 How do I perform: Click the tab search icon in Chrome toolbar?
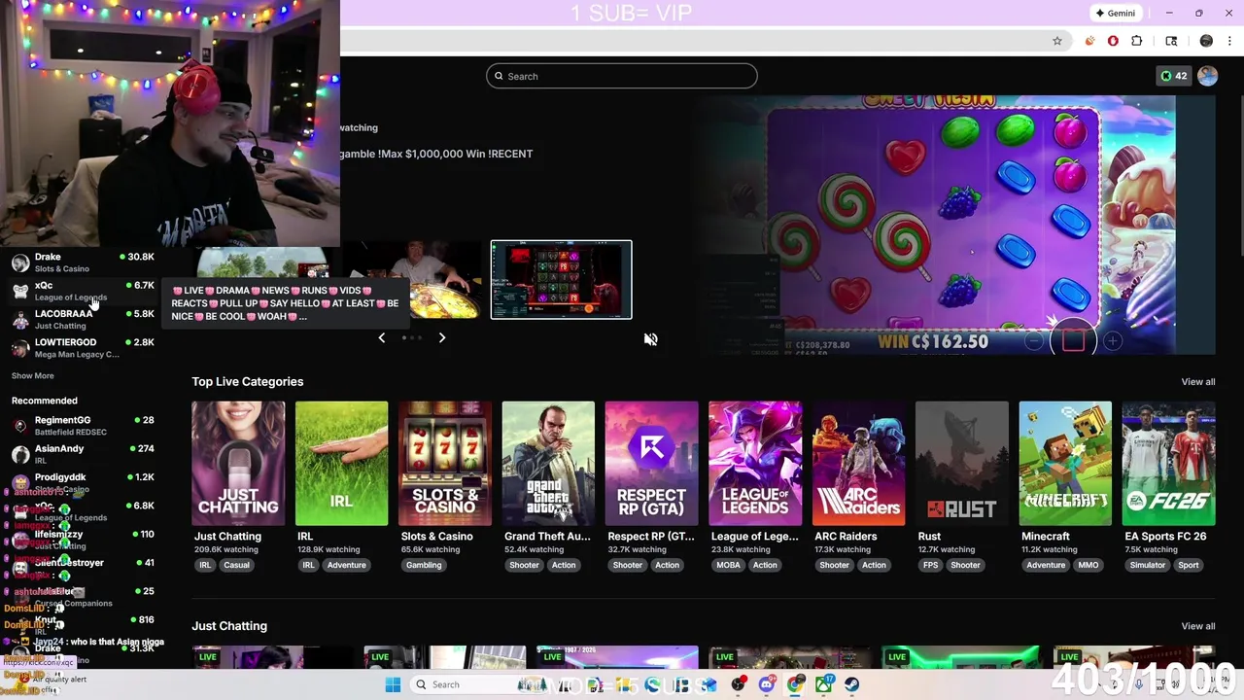click(x=1171, y=41)
